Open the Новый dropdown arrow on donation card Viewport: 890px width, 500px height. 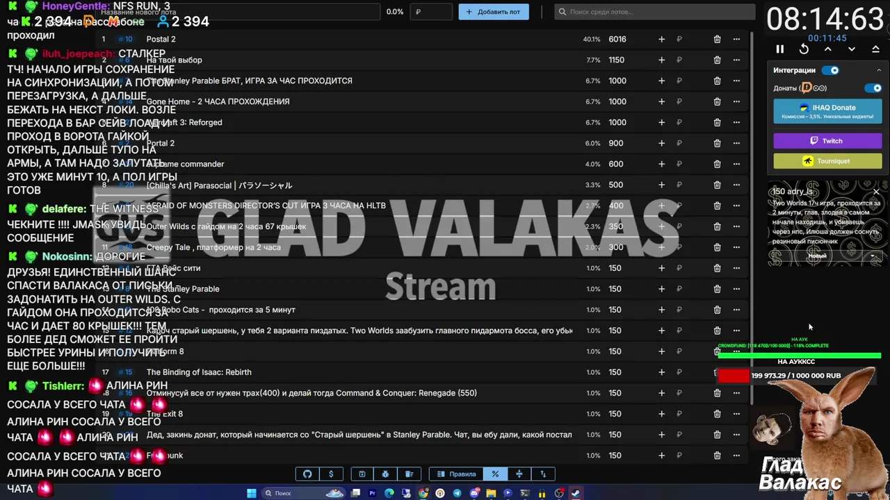[873, 256]
